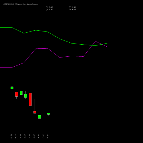Select the low value L: 2.20
The height and width of the screenshot is (143, 143).
(72, 10)
